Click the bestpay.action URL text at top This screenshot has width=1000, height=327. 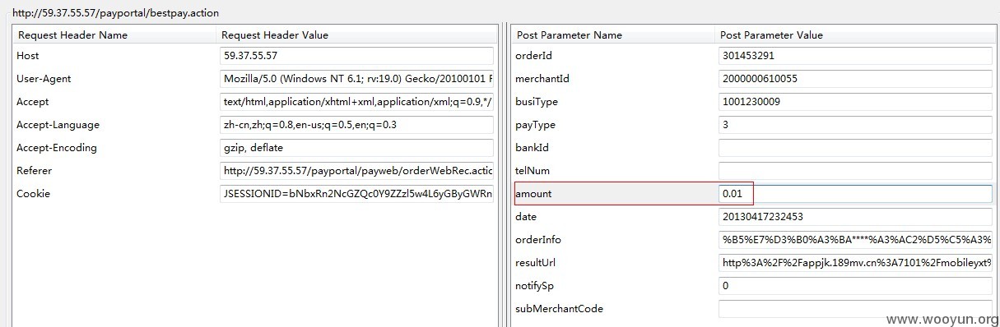(115, 13)
